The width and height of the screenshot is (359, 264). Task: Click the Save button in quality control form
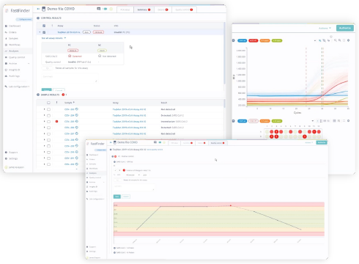(117, 197)
